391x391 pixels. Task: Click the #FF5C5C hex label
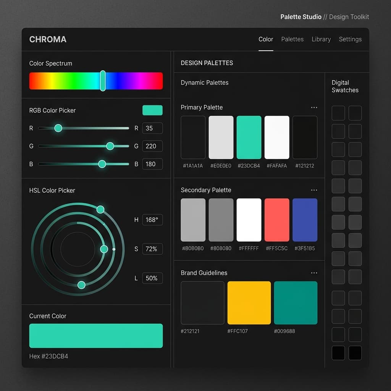(x=277, y=248)
